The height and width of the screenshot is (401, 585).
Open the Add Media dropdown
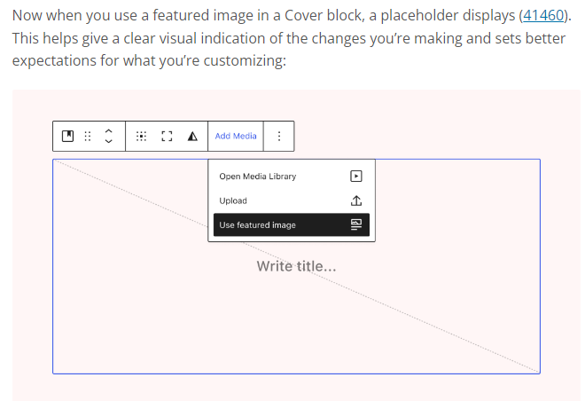236,136
